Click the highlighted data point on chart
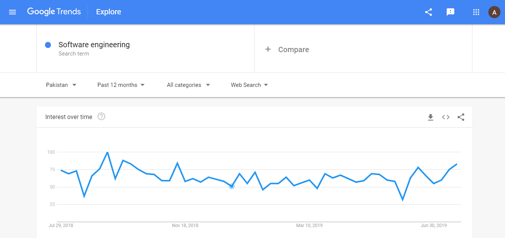This screenshot has height=238, width=505. 232,186
